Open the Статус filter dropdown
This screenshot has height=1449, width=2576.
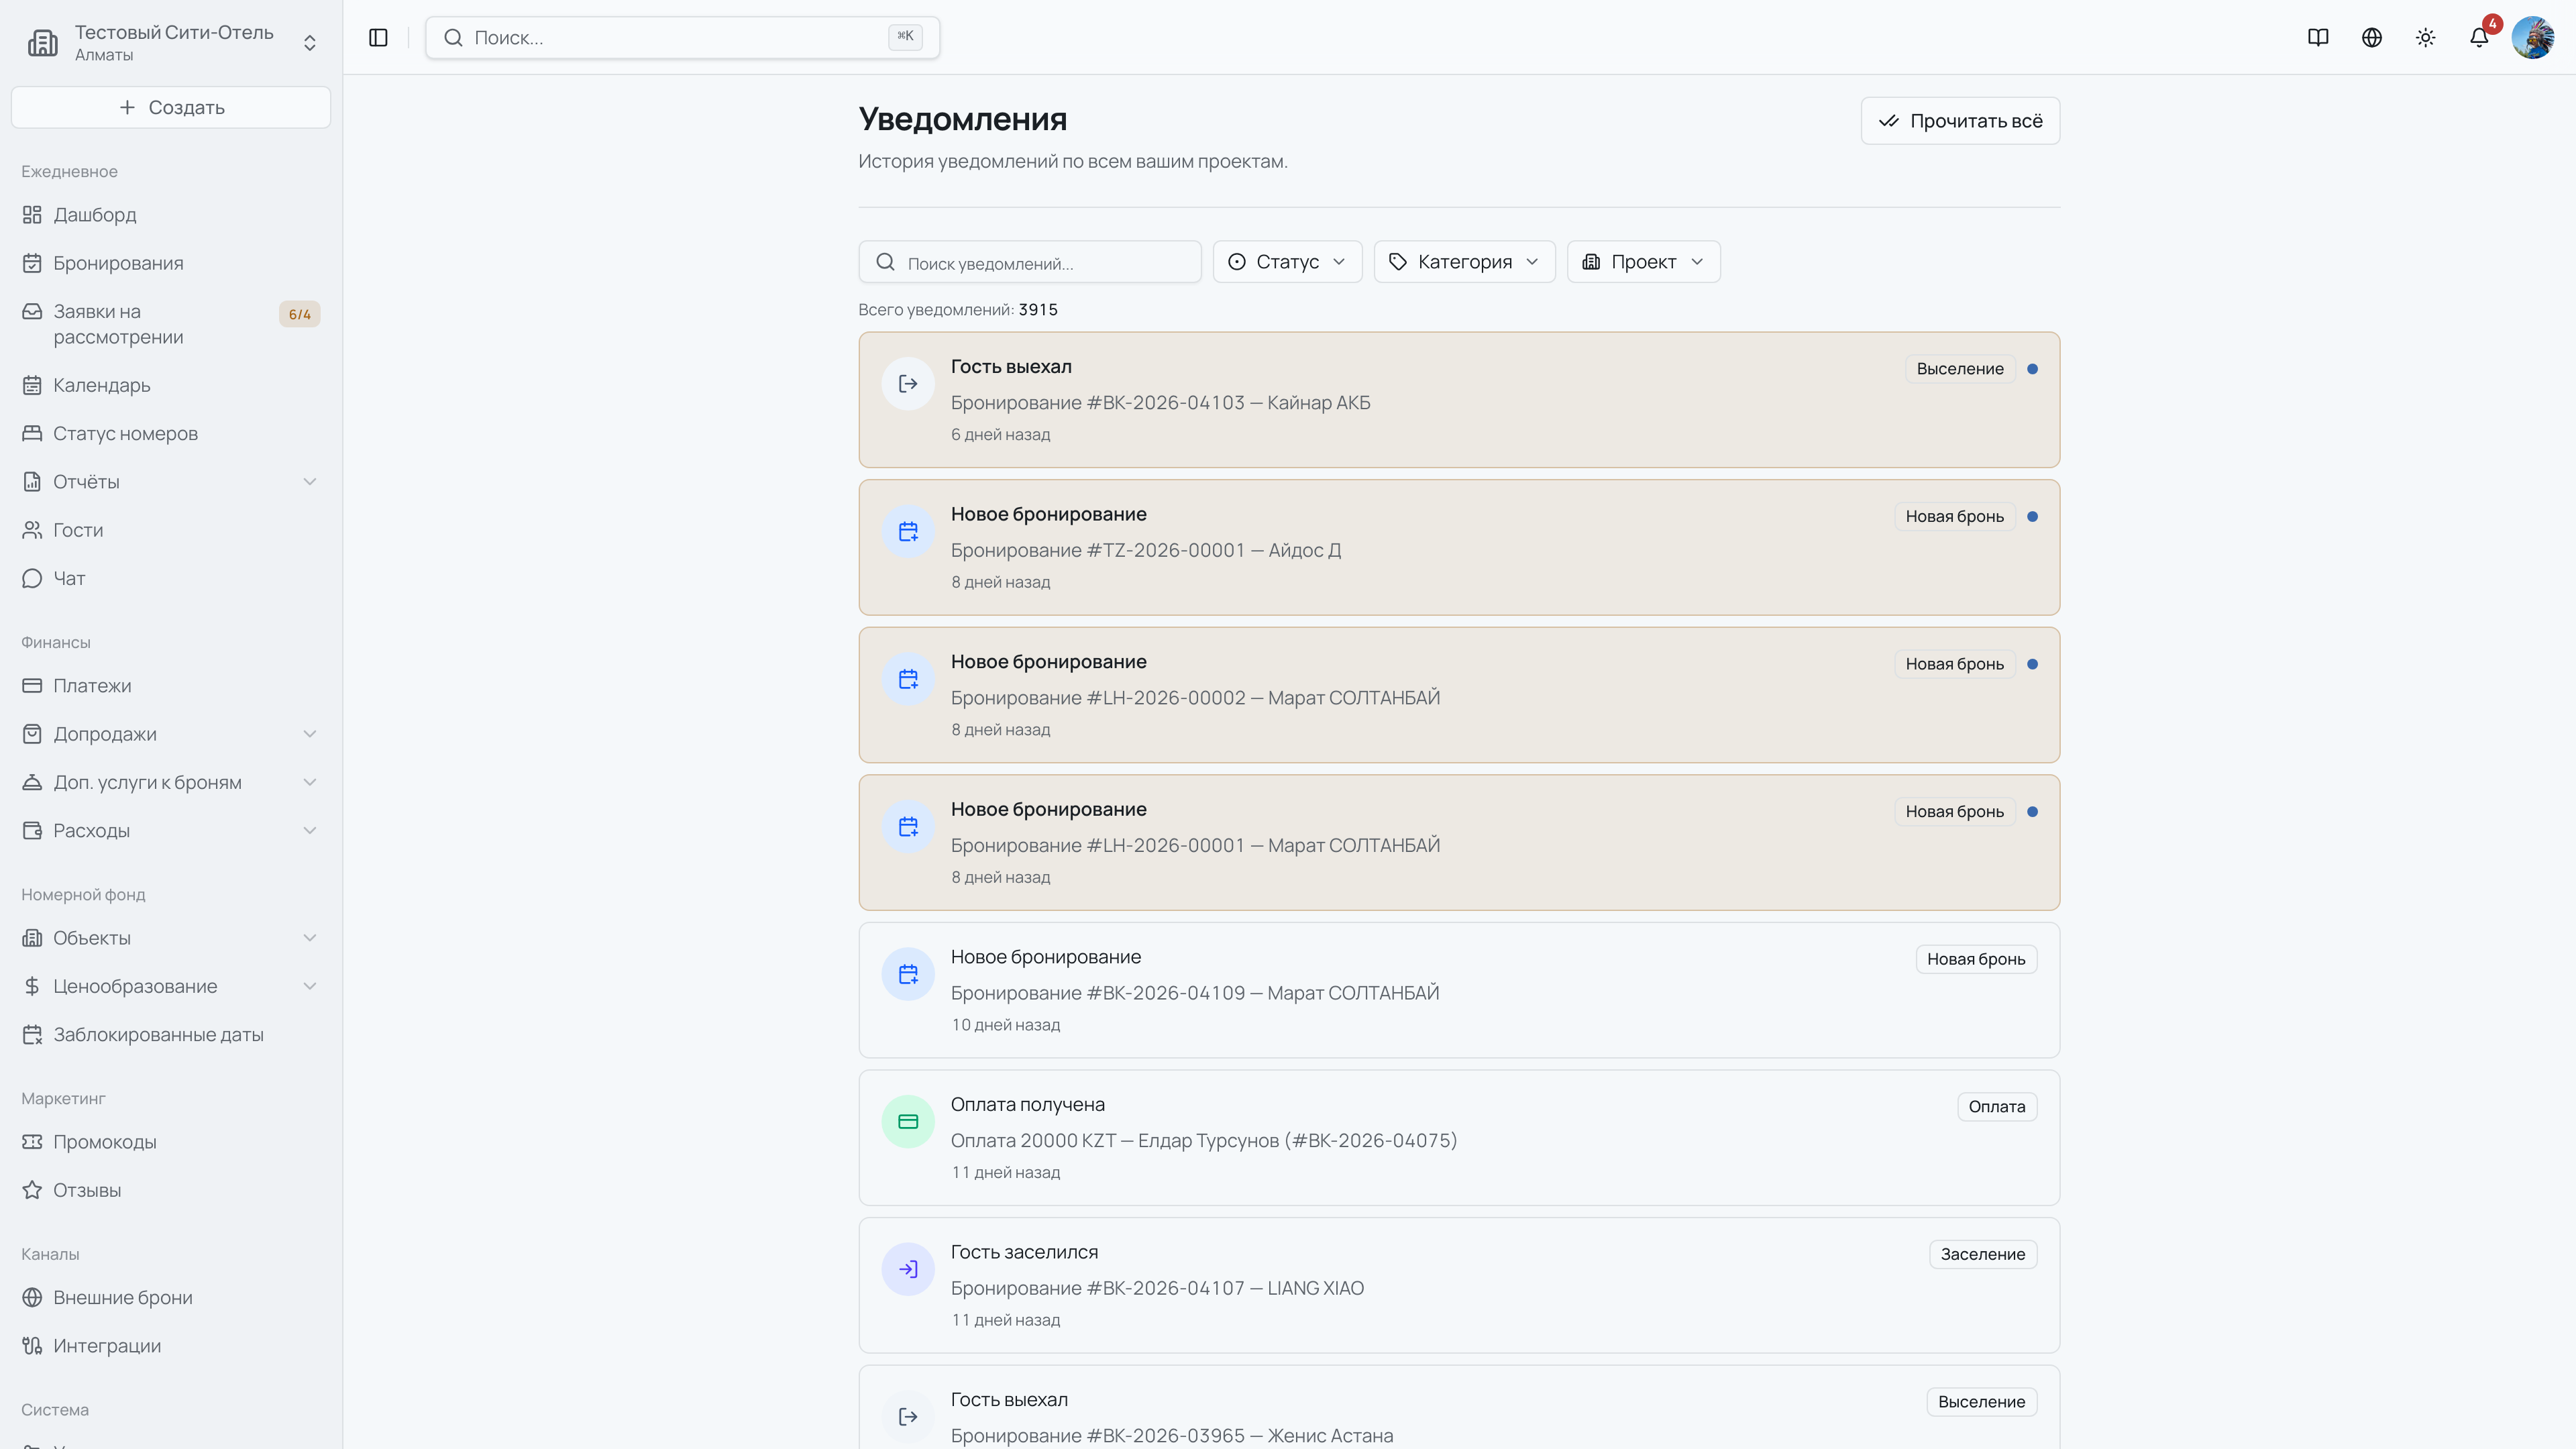pos(1287,262)
